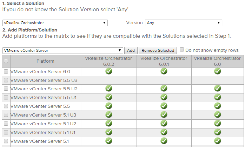
Task: Tick the select-all checkbox in Platform header
Action: click(x=6, y=61)
